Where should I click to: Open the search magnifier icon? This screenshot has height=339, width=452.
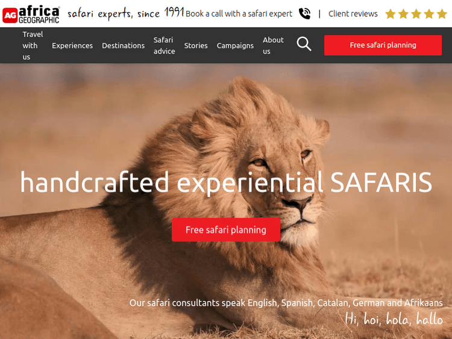click(304, 44)
